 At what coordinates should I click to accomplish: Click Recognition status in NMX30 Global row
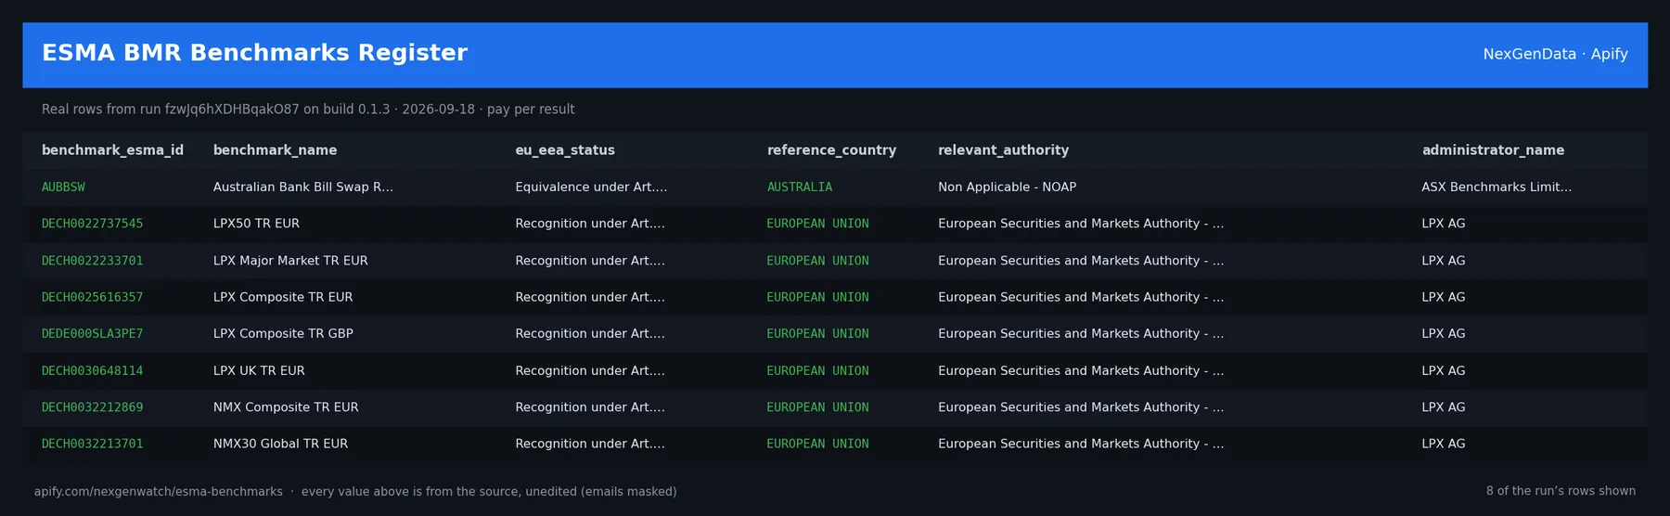tap(590, 444)
